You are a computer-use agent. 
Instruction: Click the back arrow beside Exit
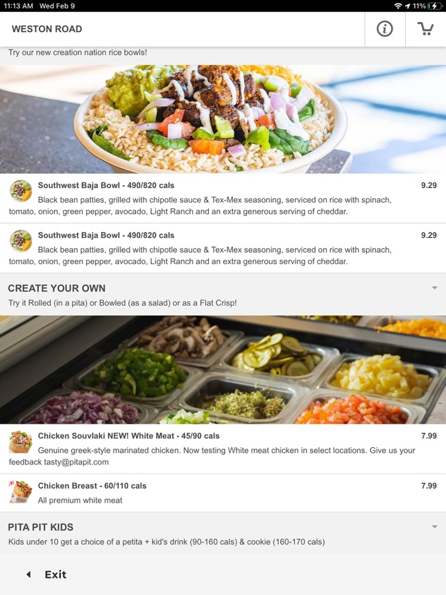click(x=28, y=574)
